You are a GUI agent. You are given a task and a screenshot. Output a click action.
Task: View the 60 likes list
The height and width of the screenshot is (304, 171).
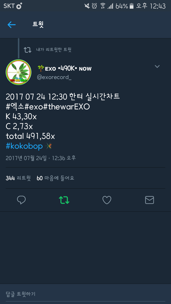(56, 178)
